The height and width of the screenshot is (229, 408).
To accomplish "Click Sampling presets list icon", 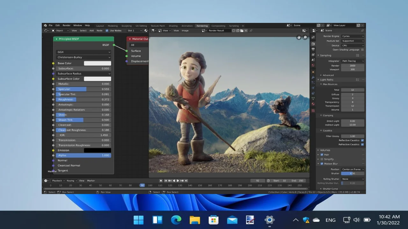I will click(358, 55).
